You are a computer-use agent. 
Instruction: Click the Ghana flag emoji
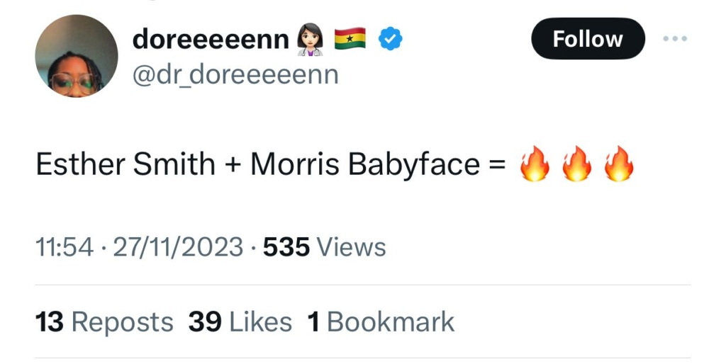tap(350, 40)
